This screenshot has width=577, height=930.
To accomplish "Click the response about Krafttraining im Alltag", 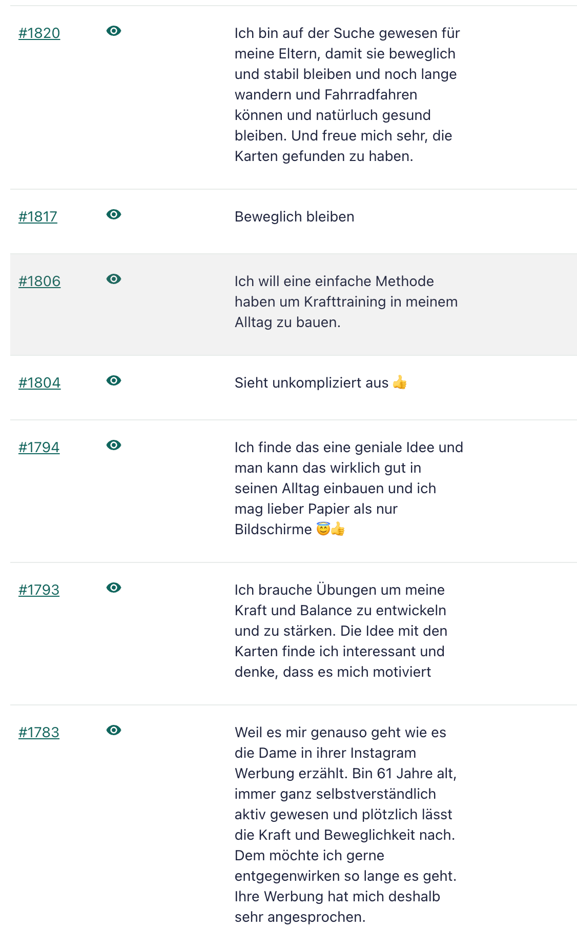I will tap(346, 302).
